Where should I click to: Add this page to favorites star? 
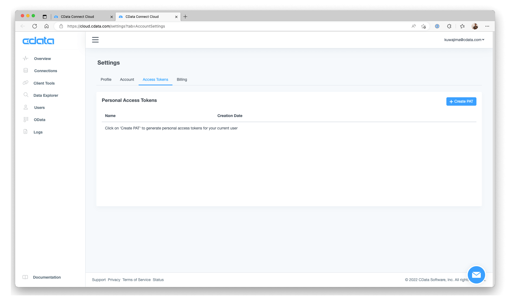[424, 26]
